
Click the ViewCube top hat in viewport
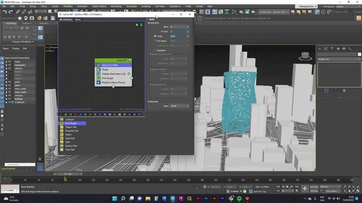pos(305,56)
